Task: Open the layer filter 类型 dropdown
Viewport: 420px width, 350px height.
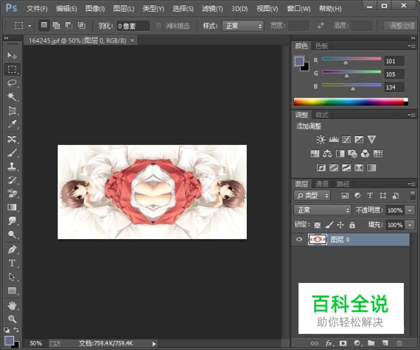Action: coord(312,196)
